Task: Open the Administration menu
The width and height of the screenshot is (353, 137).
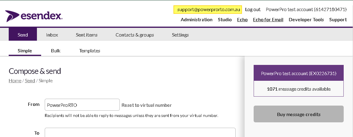Action: [x=197, y=20]
